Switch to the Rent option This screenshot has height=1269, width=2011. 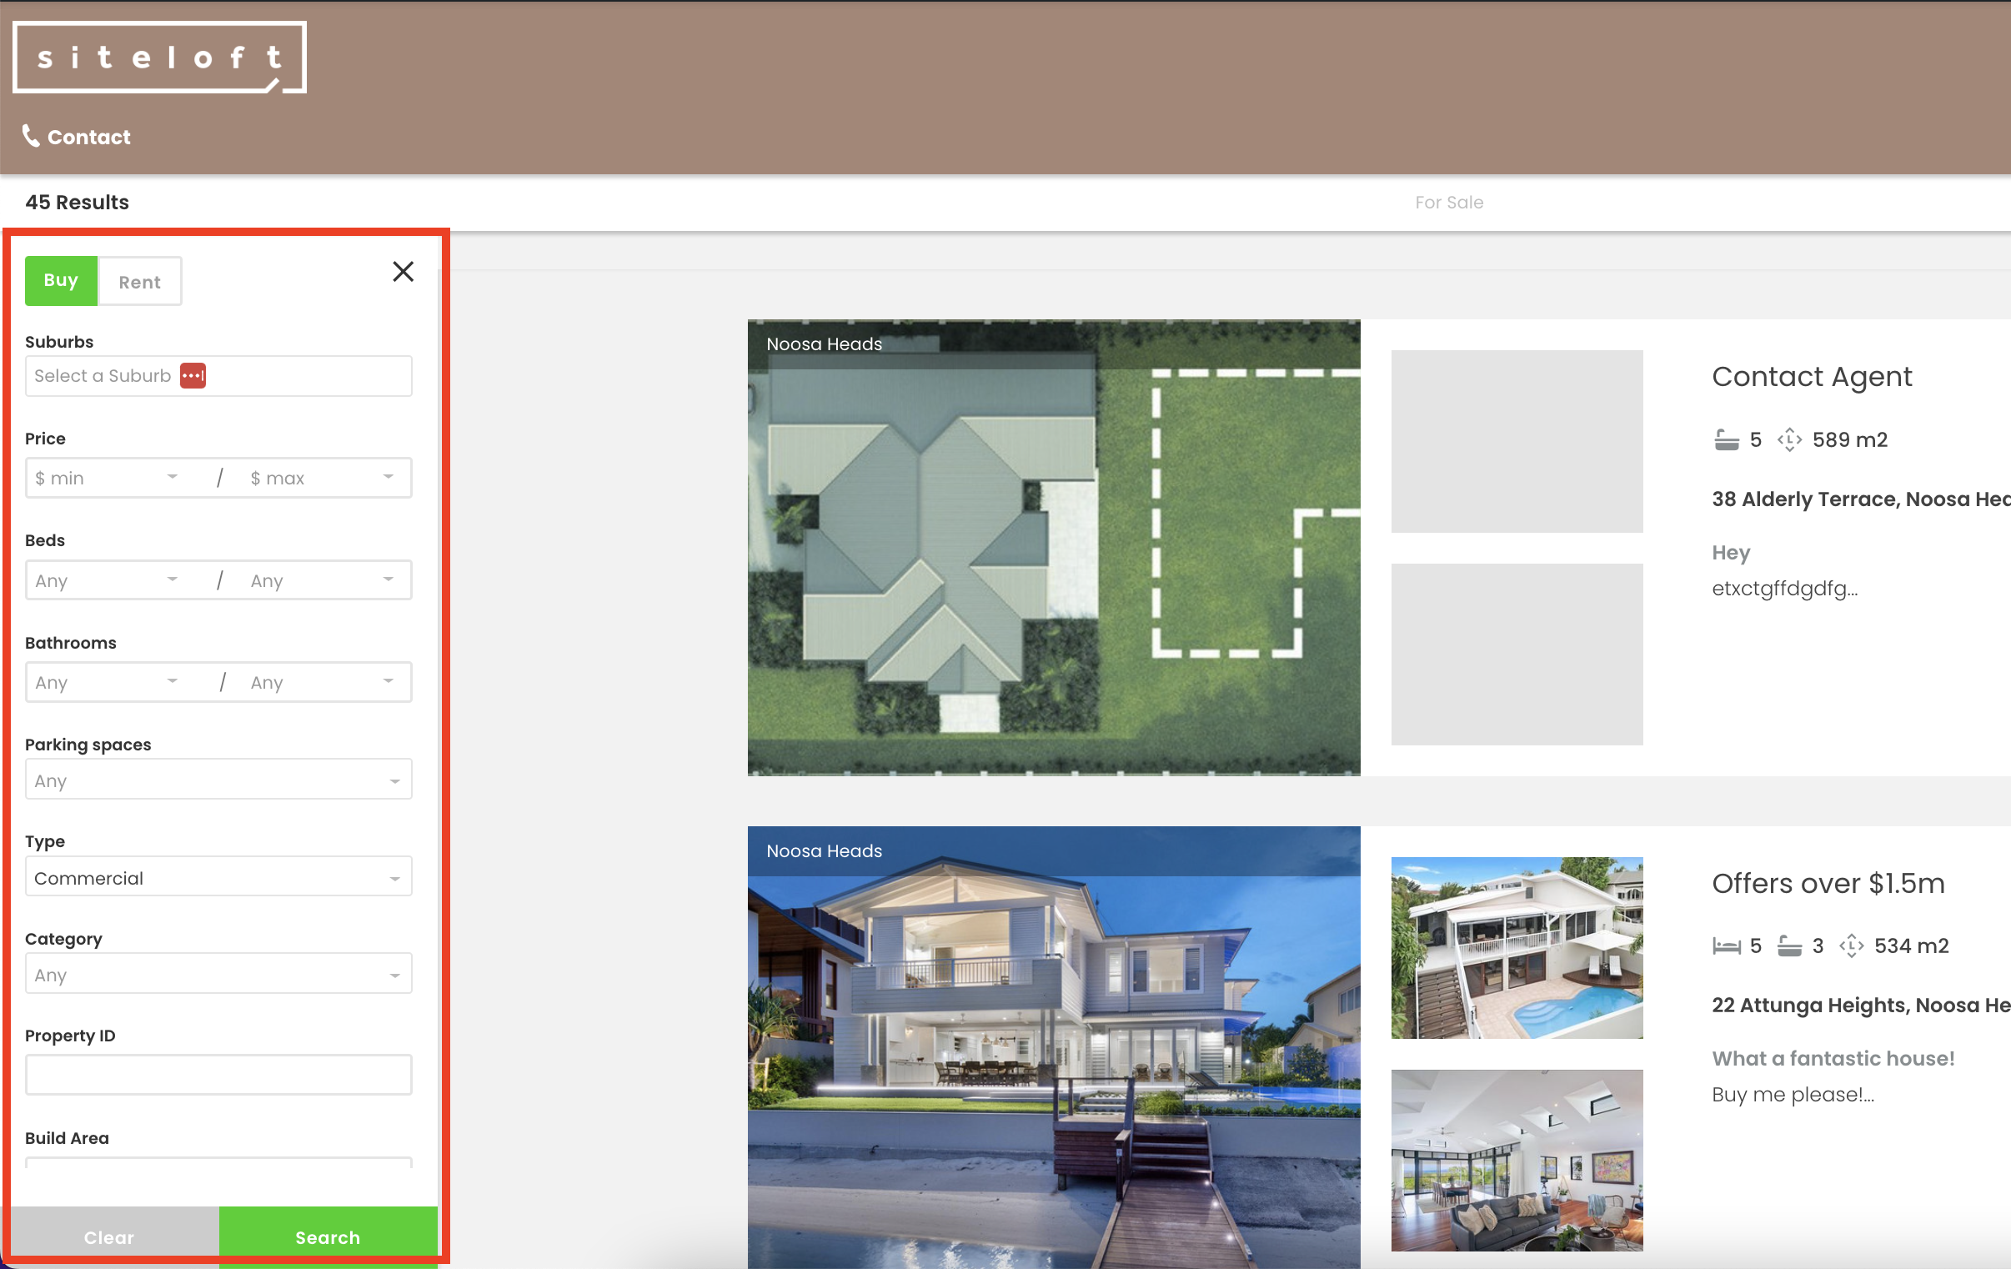coord(139,282)
